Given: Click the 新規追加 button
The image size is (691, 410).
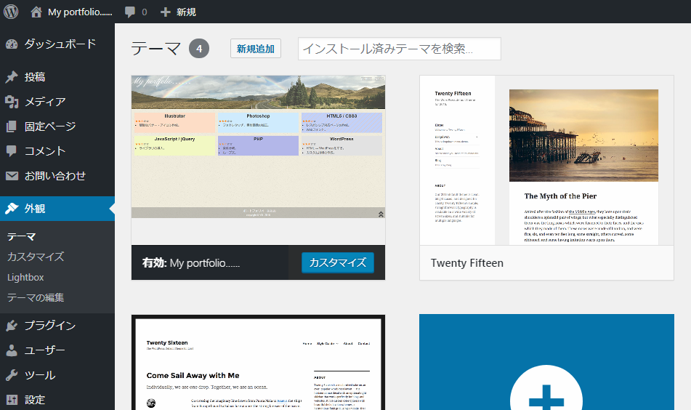Looking at the screenshot, I should pos(256,49).
